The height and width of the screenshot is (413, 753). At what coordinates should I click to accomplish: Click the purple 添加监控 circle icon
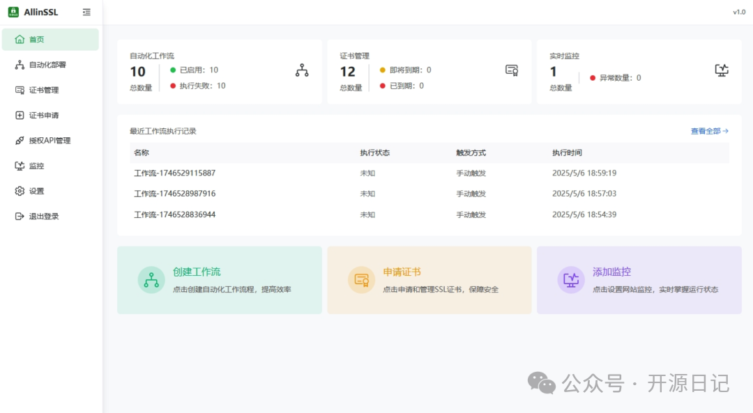[571, 280]
